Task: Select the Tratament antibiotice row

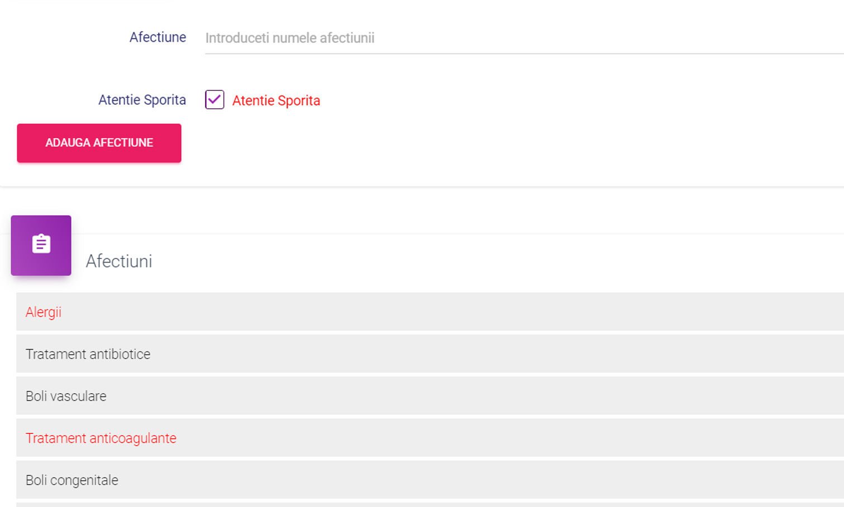Action: [x=430, y=354]
